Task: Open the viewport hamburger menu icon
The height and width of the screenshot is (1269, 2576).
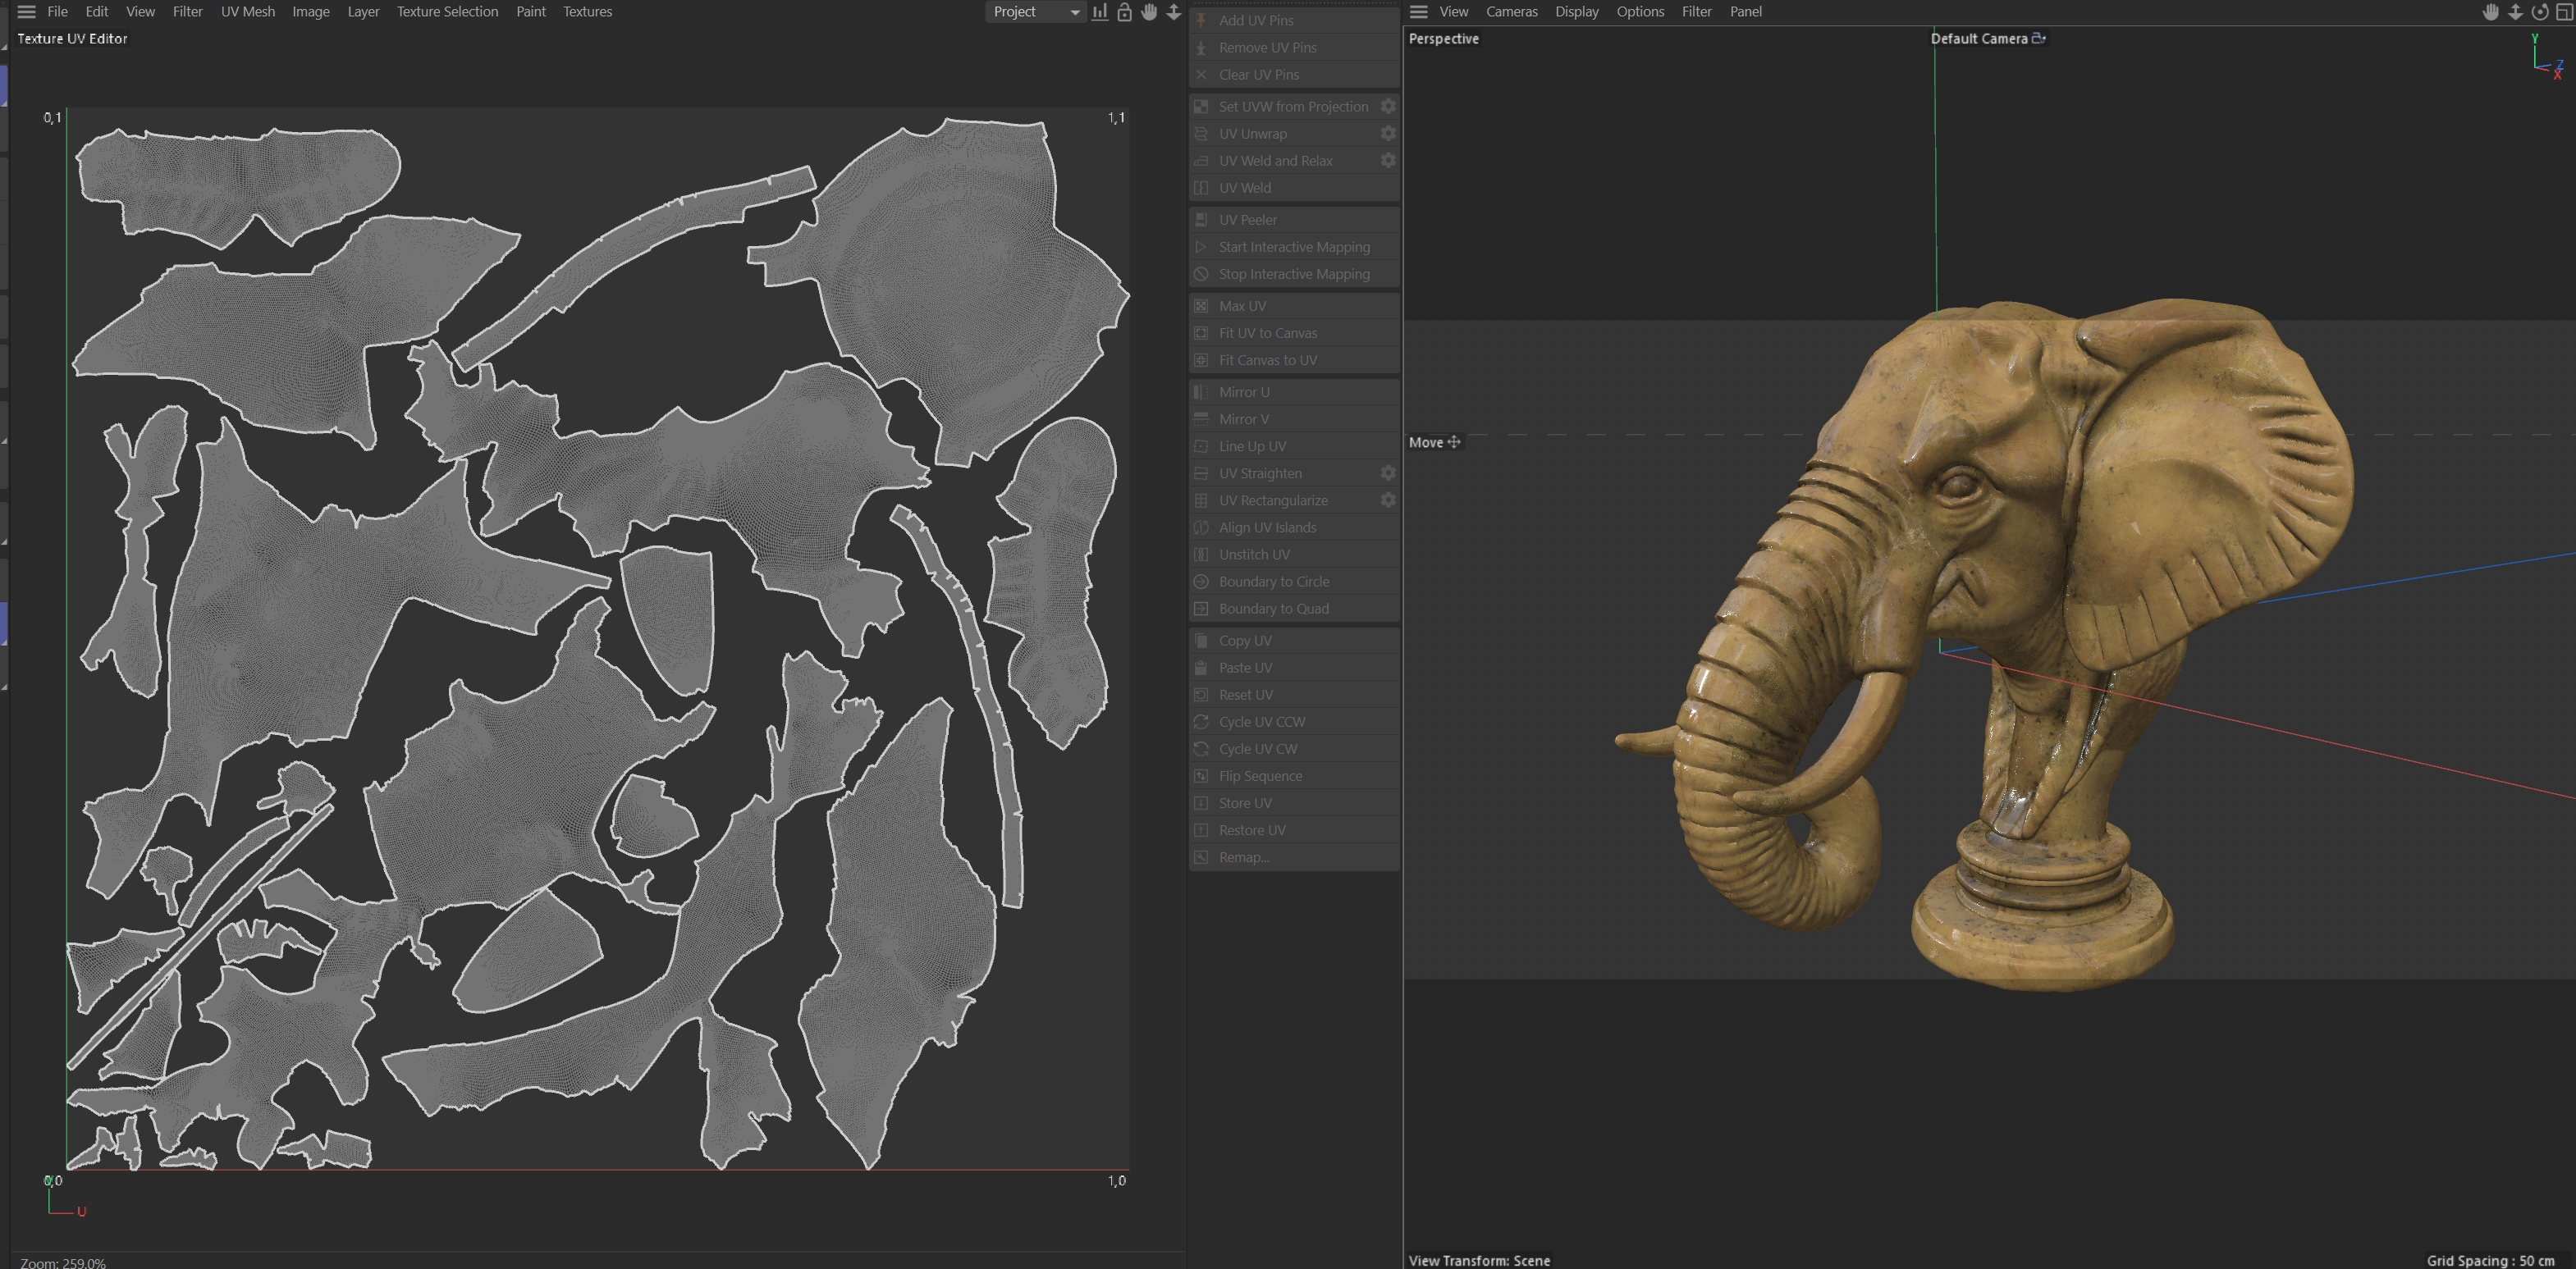Action: (x=1418, y=12)
